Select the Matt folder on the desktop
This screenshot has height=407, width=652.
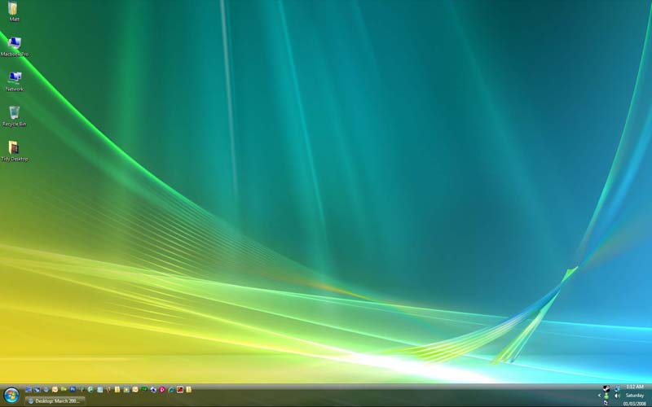(x=13, y=11)
